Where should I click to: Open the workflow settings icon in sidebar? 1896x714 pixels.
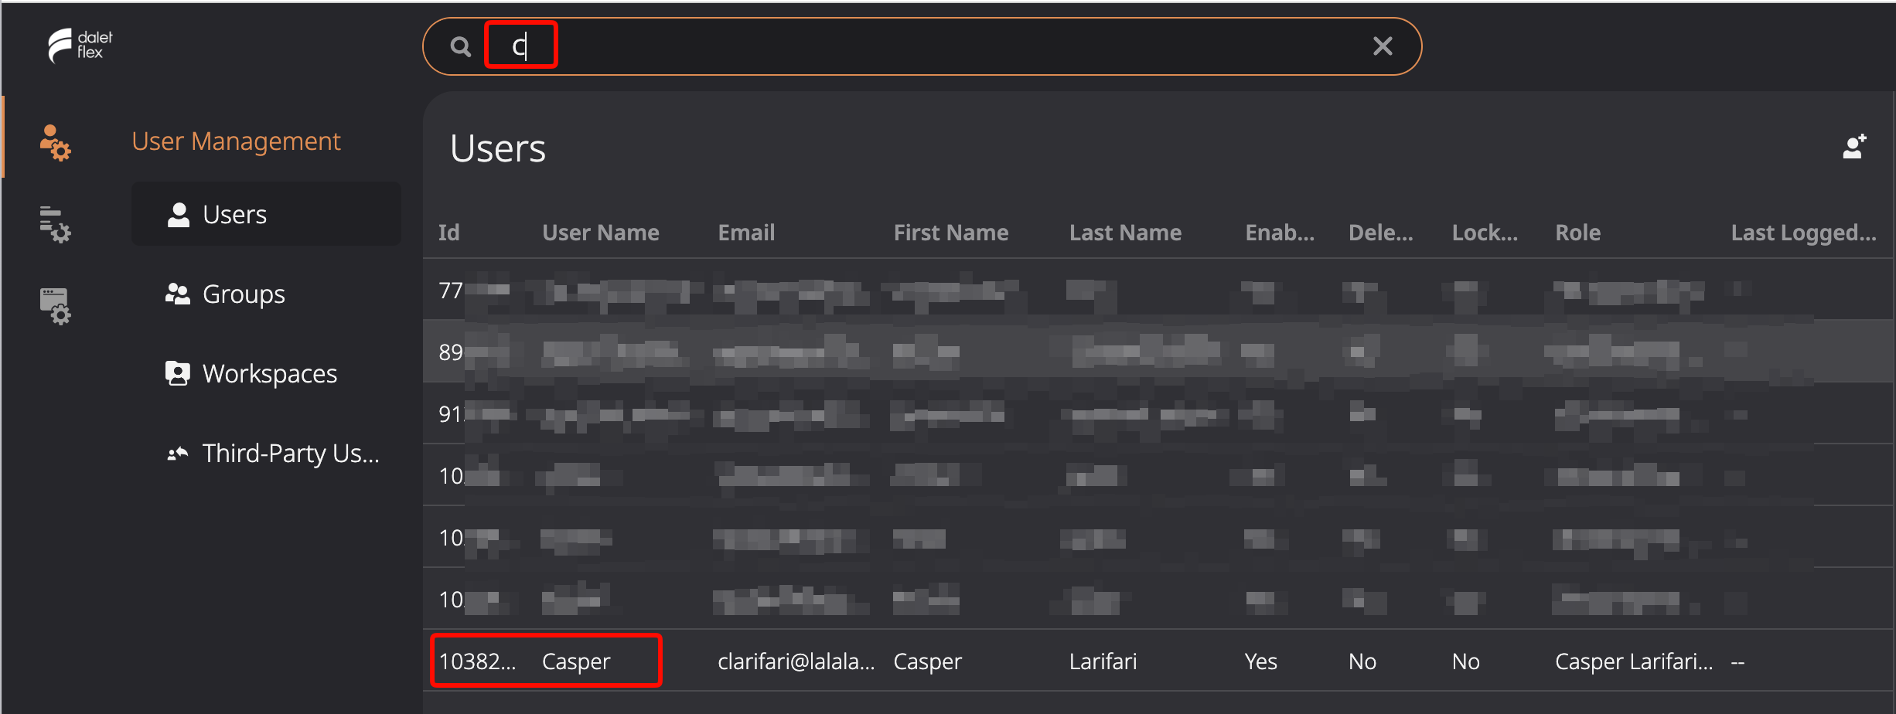pos(55,224)
